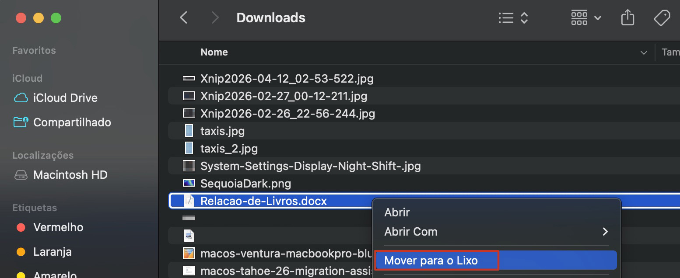The image size is (680, 278).
Task: Open Macintosh HD under Localizações
Action: (70, 174)
